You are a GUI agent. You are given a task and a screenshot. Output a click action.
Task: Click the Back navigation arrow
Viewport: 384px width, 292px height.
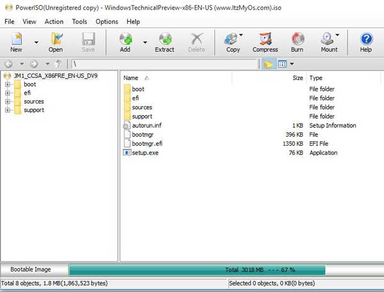click(8, 64)
